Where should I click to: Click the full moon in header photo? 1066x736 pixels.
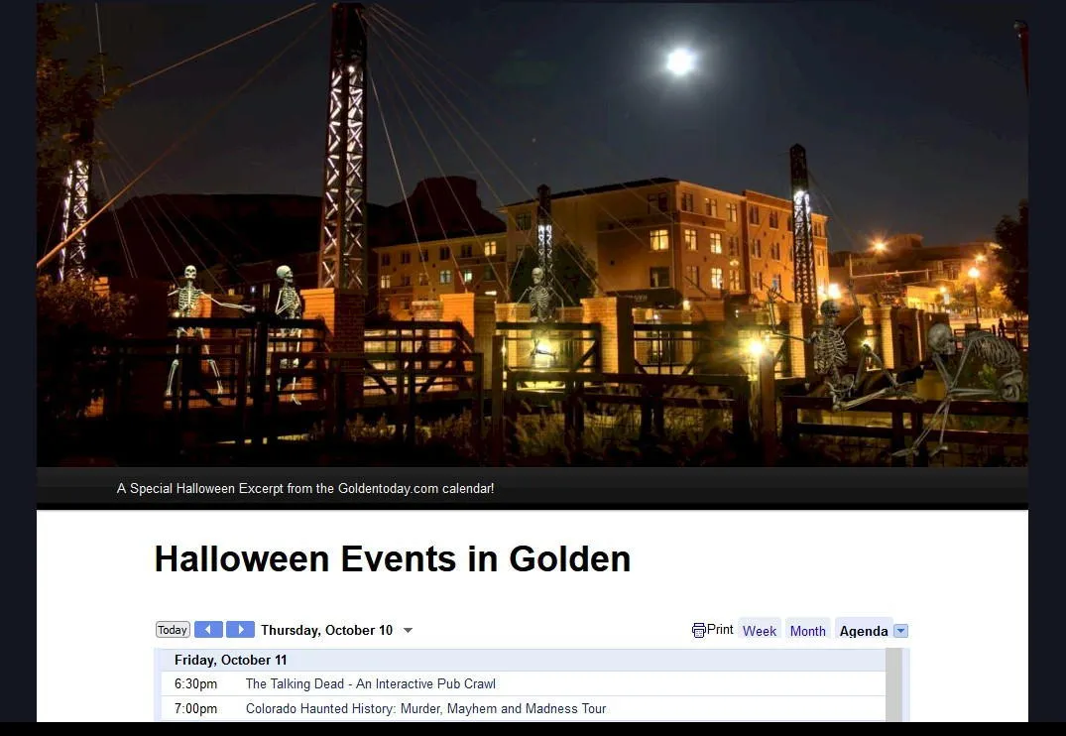[680, 61]
